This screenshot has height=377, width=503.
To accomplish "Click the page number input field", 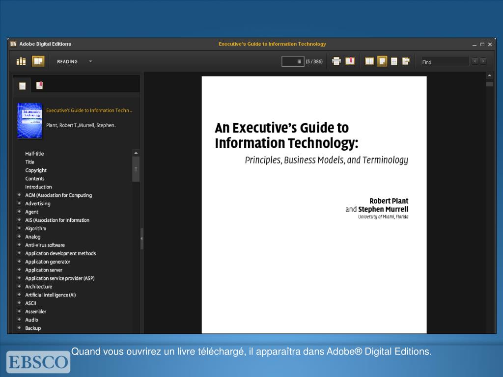I will (293, 61).
